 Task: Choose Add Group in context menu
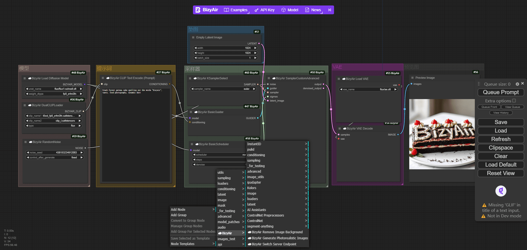tap(193, 215)
